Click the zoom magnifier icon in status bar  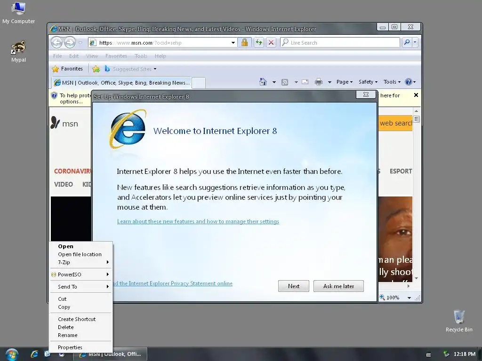[382, 297]
